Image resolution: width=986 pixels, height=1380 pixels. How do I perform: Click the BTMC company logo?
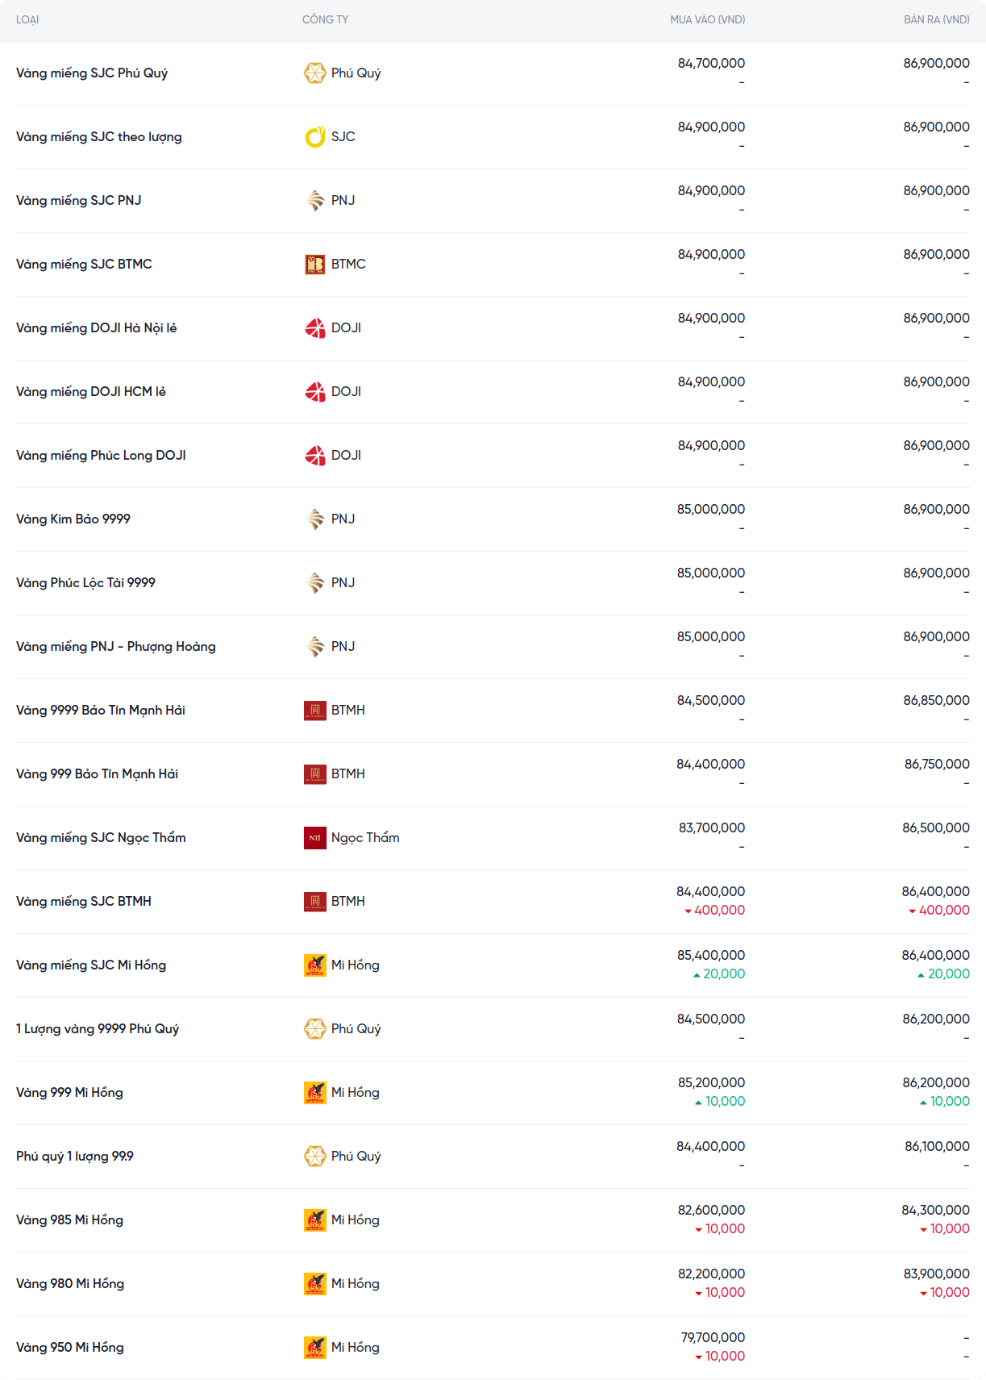[314, 264]
